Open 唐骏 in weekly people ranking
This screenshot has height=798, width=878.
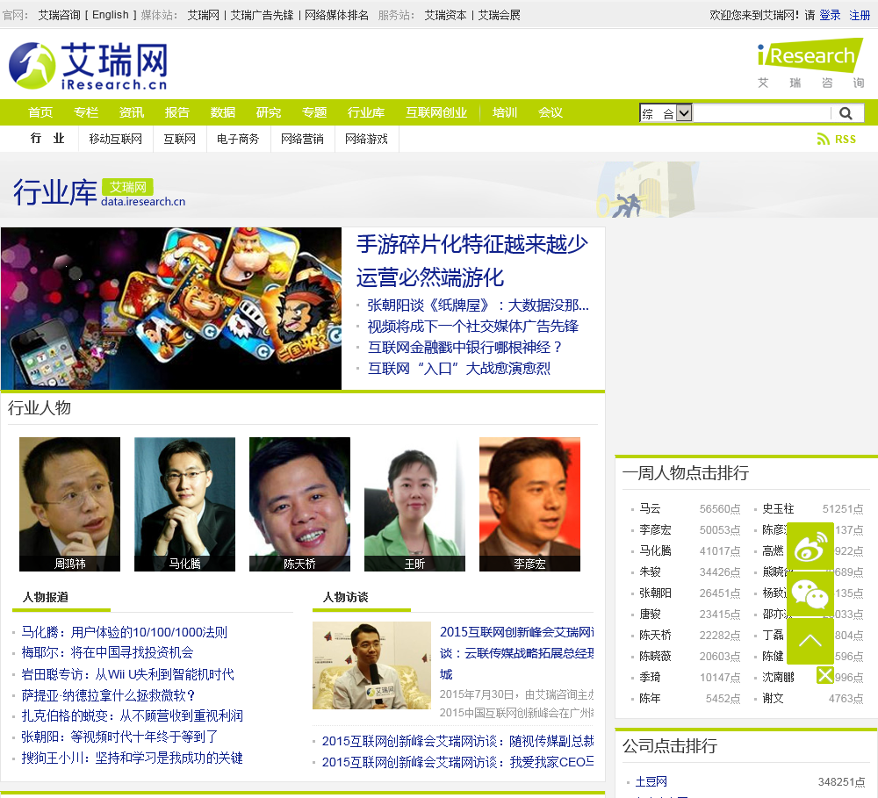coord(650,614)
